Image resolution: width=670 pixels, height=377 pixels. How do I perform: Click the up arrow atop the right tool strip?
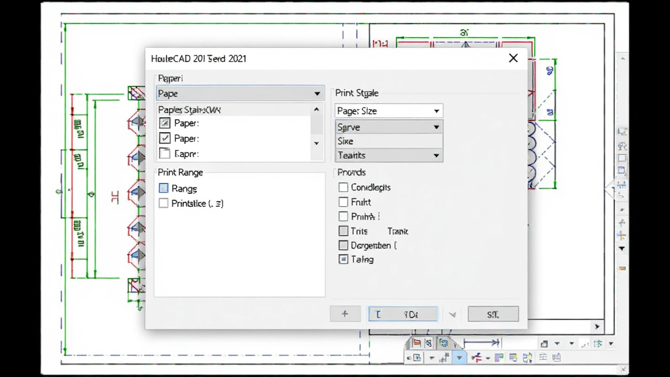click(623, 58)
